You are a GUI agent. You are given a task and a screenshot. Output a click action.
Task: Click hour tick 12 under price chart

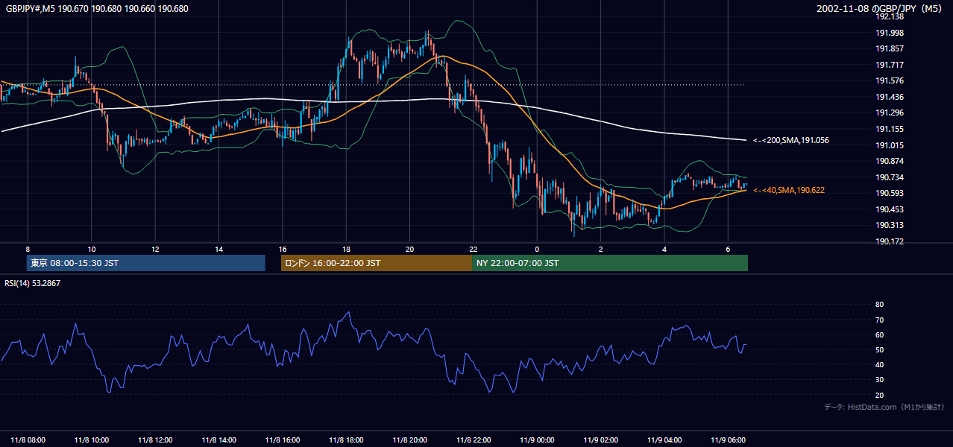155,249
